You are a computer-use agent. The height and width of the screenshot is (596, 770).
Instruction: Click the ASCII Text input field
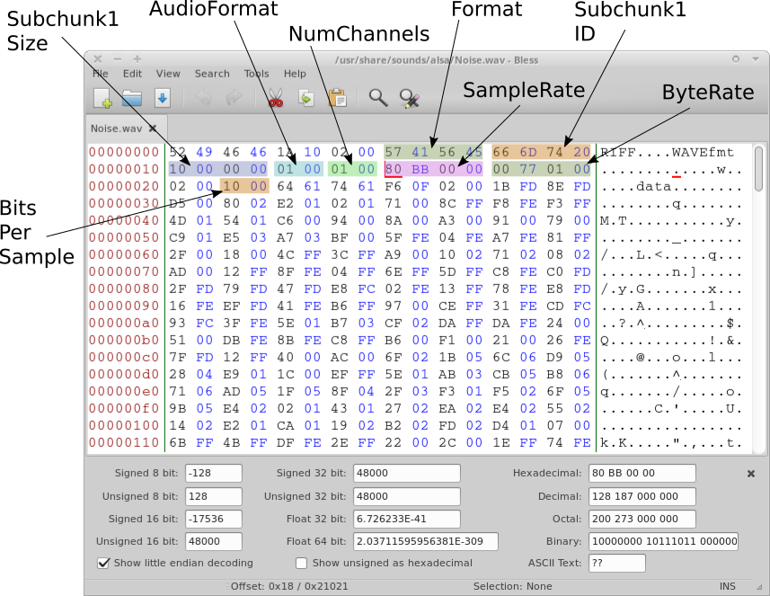click(618, 563)
